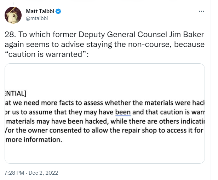Click the blue verified checkmark badge

click(x=58, y=11)
